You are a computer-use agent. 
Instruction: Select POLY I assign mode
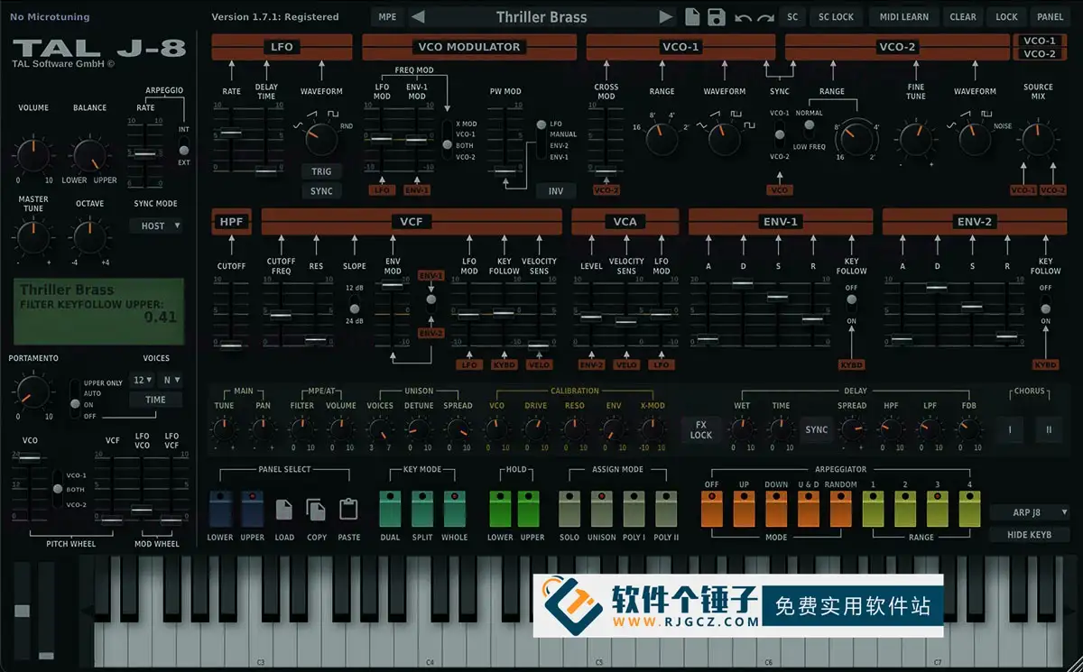click(x=634, y=510)
